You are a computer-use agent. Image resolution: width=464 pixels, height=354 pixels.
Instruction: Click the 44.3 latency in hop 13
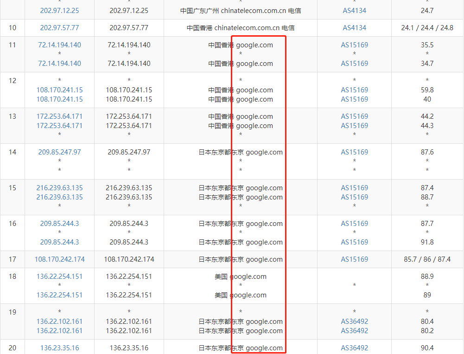[427, 126]
